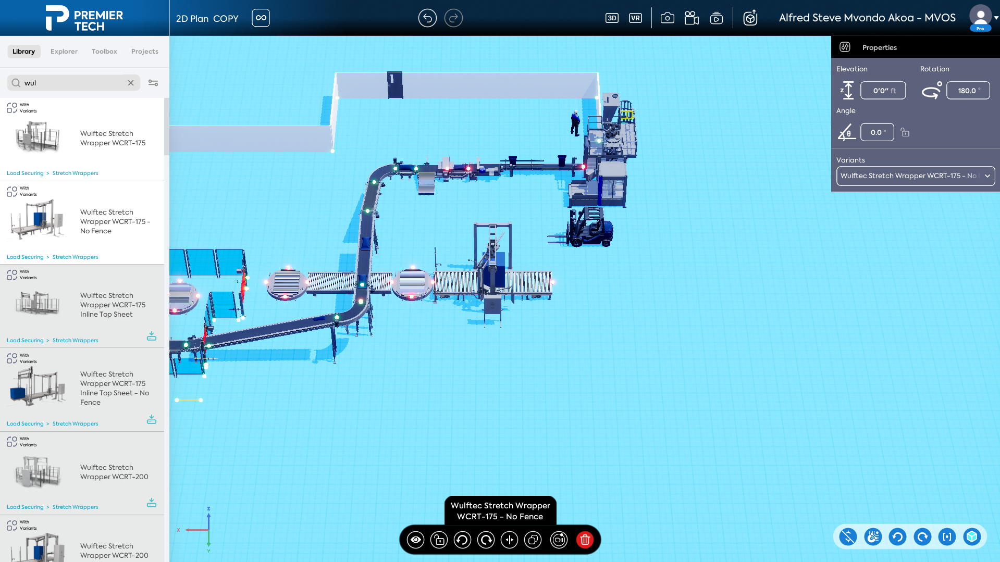
Task: Open the Toolbox tab
Action: click(104, 51)
